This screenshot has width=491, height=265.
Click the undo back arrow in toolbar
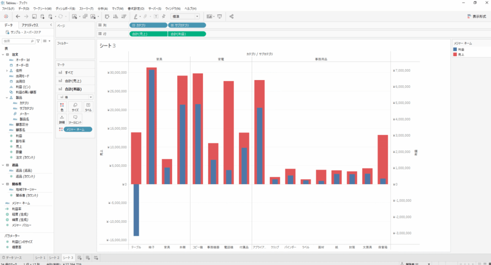[x=18, y=16]
